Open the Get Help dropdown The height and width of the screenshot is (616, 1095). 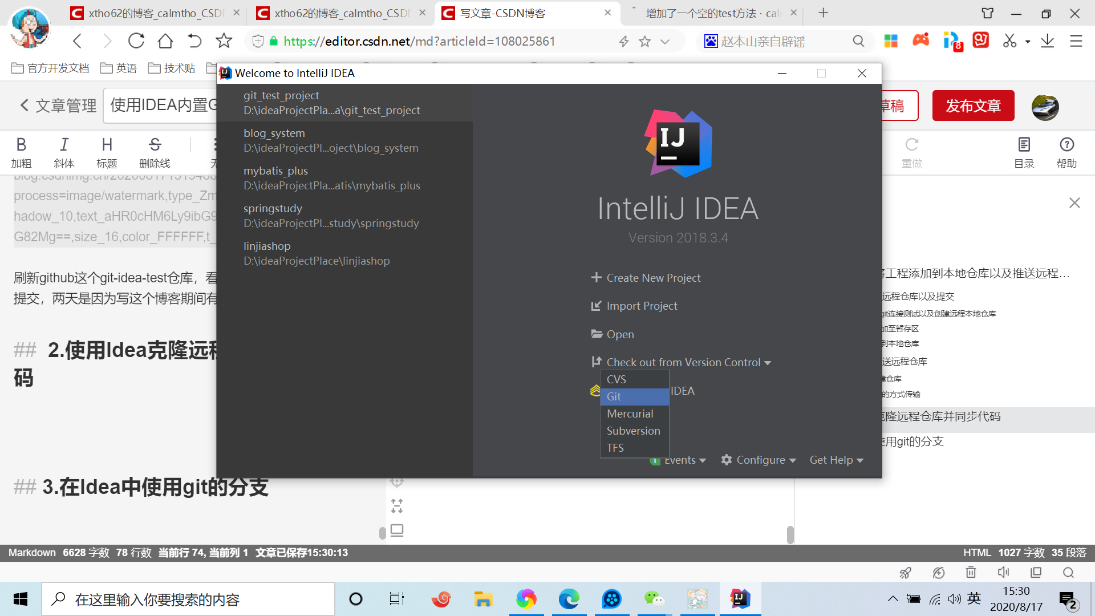point(836,460)
